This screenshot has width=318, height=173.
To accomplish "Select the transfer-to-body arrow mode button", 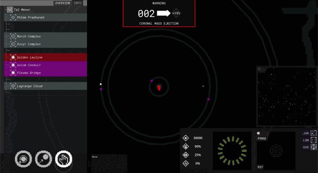I will pyautogui.click(x=43, y=159).
